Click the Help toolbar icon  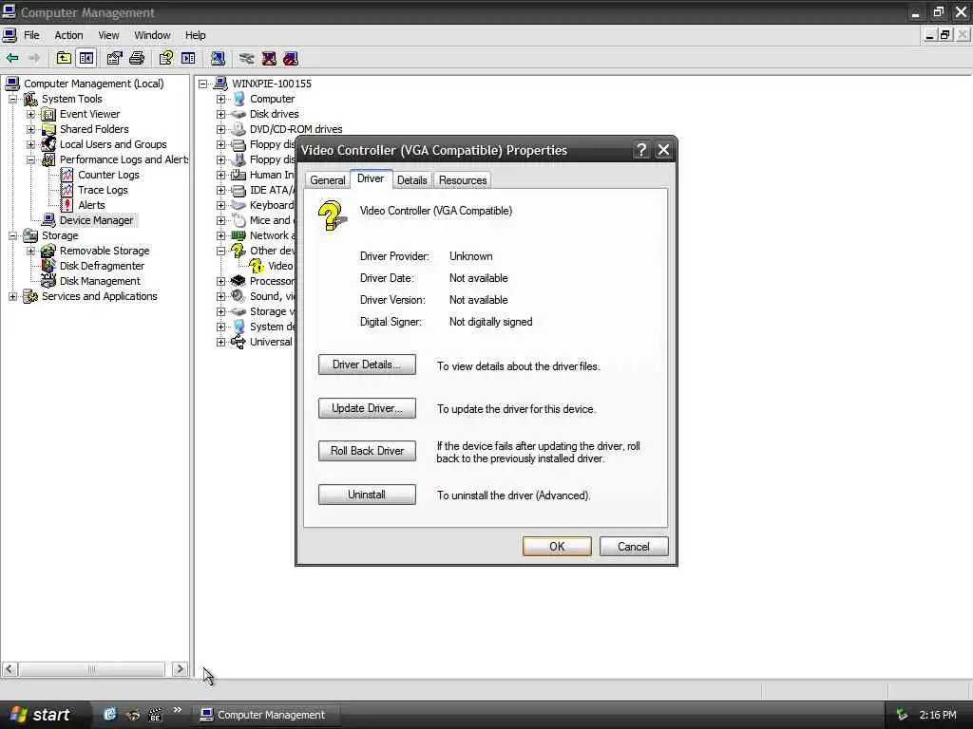(x=165, y=58)
